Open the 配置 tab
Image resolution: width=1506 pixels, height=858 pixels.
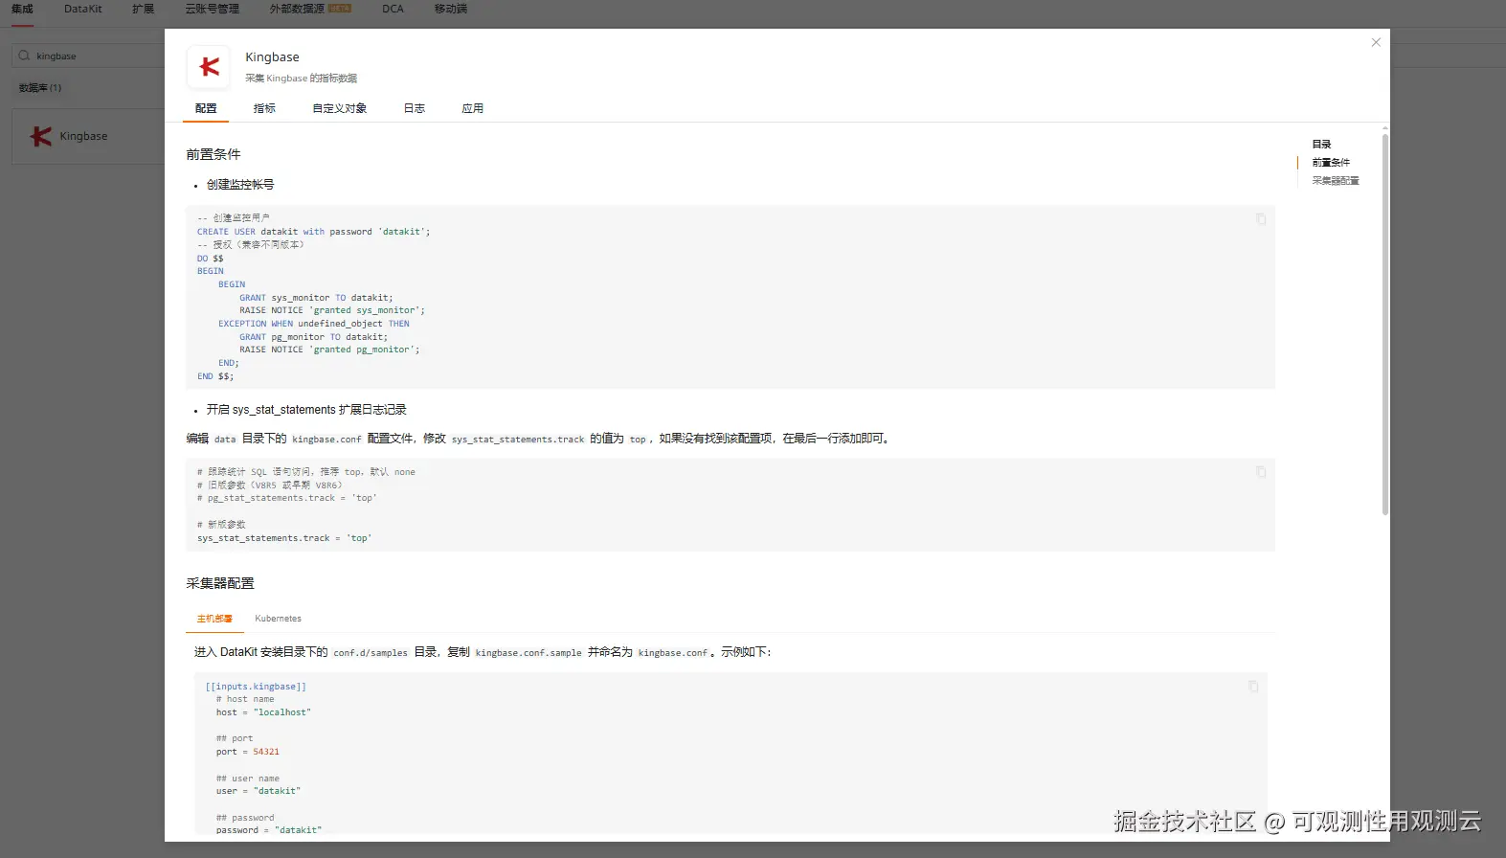coord(206,108)
